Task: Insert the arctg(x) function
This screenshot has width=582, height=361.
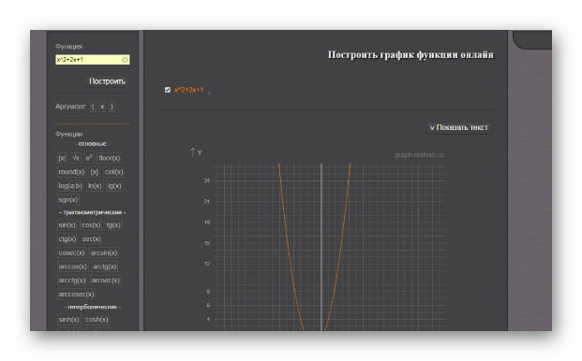Action: [x=105, y=267]
